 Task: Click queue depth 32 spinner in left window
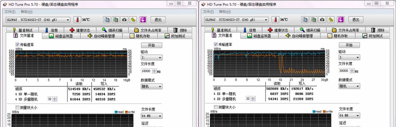(55, 99)
